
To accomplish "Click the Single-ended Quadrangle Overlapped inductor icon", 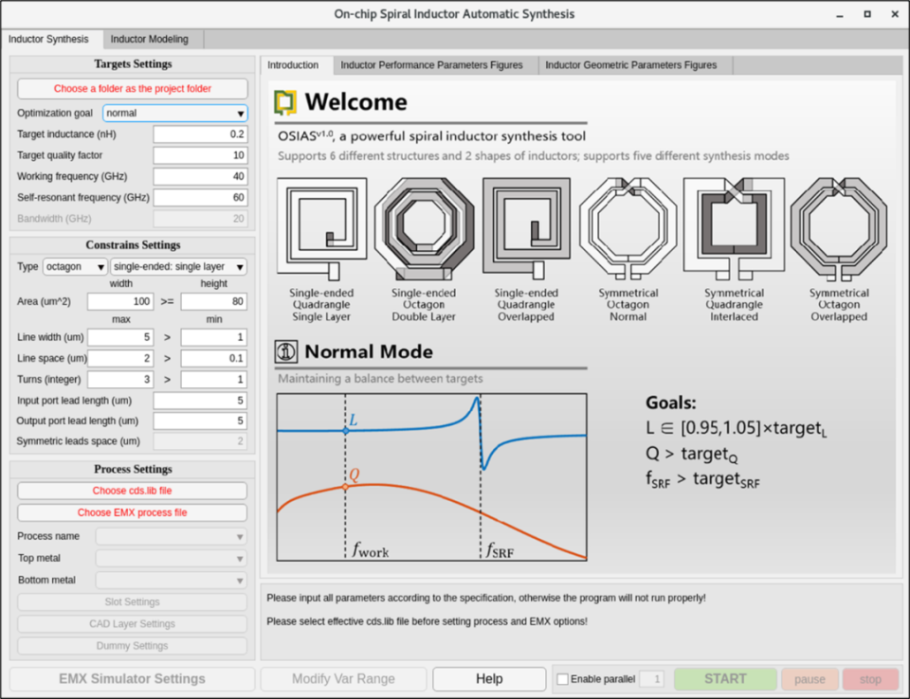I will pyautogui.click(x=526, y=230).
